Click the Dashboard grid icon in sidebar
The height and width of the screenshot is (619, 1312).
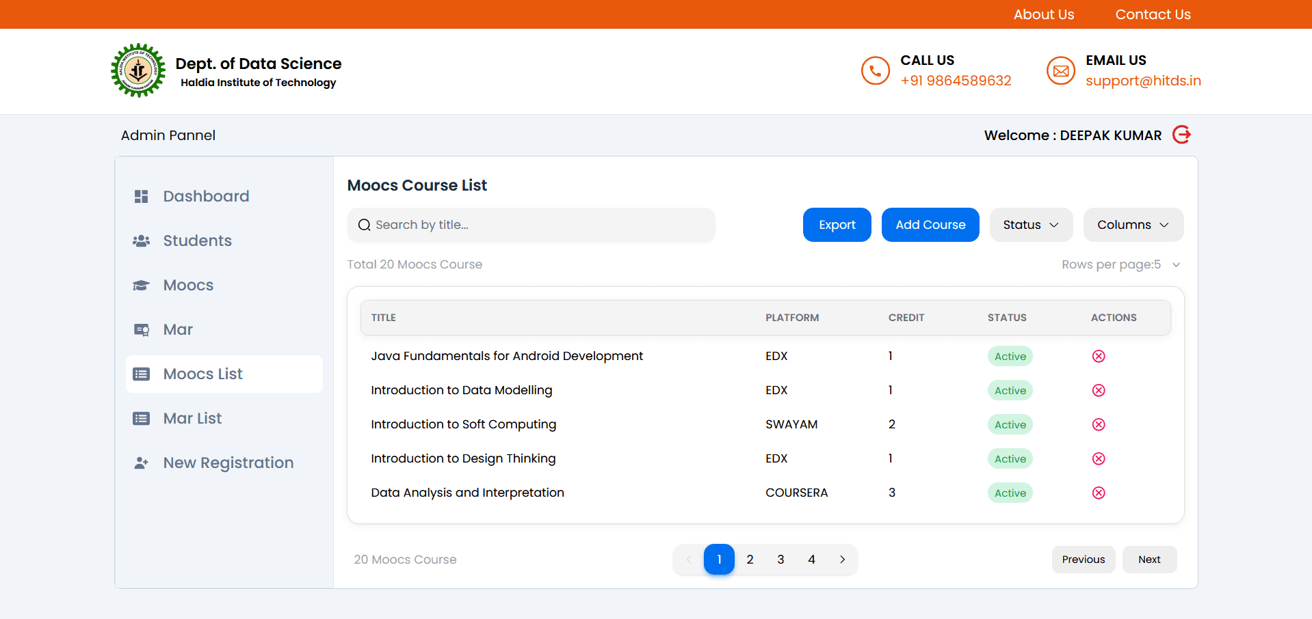141,197
